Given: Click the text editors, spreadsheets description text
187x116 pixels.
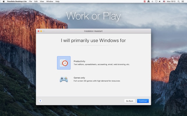Looking at the screenshot, I should (101, 64).
